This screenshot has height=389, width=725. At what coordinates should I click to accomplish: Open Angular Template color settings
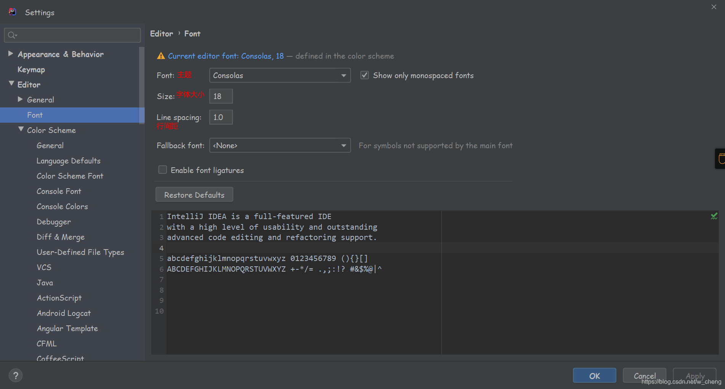click(x=67, y=328)
